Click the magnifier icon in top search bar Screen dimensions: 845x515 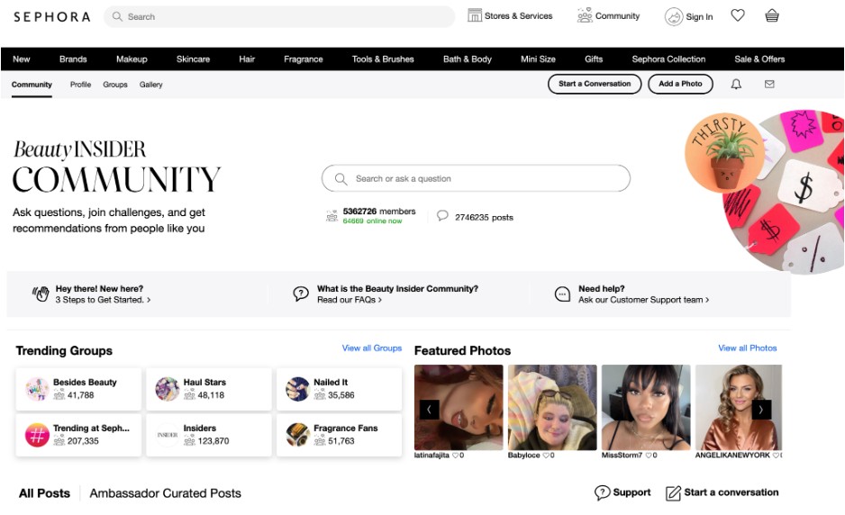117,17
